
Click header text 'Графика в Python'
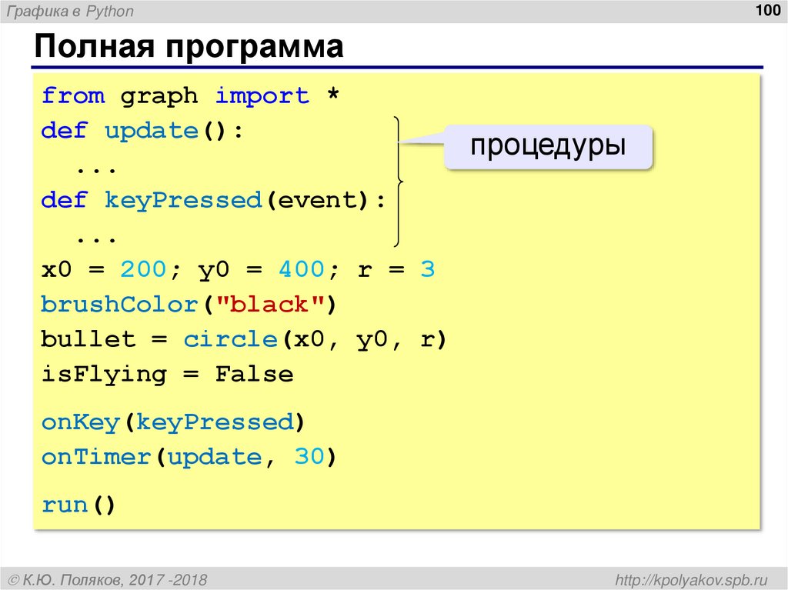pos(70,11)
